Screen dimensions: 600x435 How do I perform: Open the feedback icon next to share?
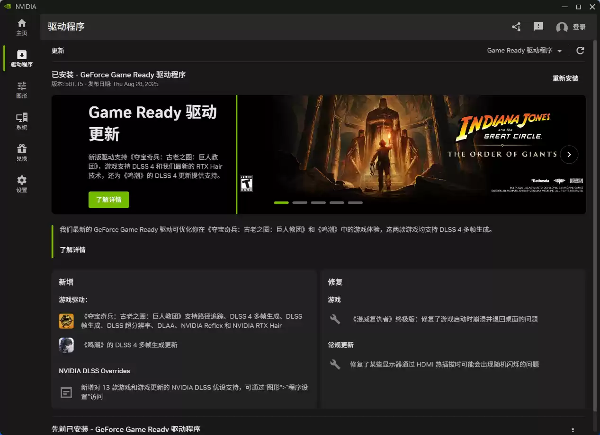(538, 27)
